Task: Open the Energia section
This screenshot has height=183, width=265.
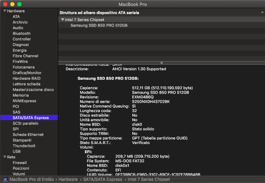Action: pyautogui.click(x=20, y=50)
